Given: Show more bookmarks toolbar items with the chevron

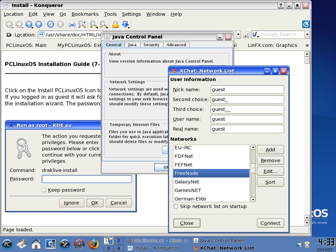Looking at the screenshot, I should pyautogui.click(x=307, y=45).
